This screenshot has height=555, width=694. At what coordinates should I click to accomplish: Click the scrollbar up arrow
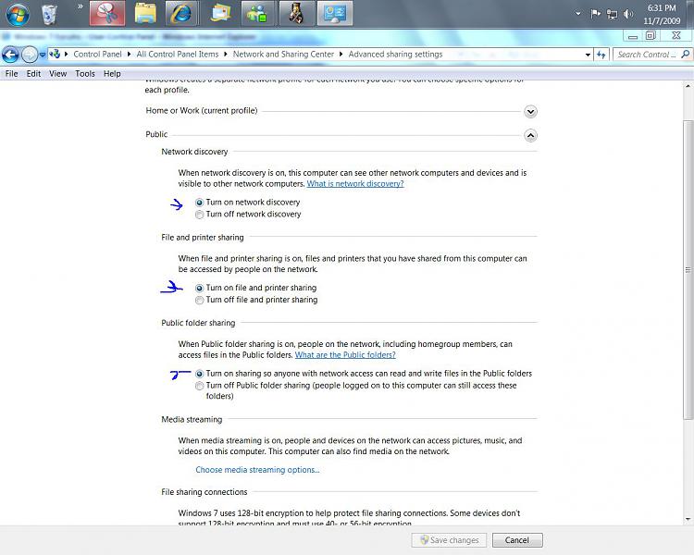click(688, 86)
